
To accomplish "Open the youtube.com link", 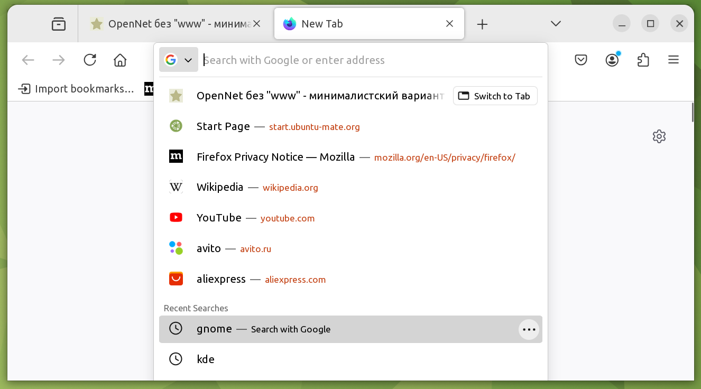I will pos(288,218).
